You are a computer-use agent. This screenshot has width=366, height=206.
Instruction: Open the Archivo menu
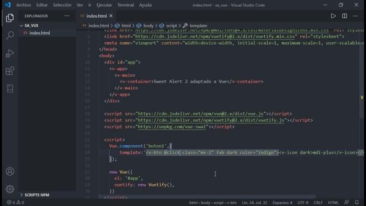coord(23,5)
